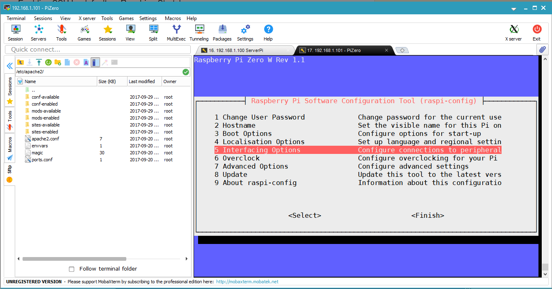Open the Macros sidebar panel
The image size is (552, 289).
(9, 144)
